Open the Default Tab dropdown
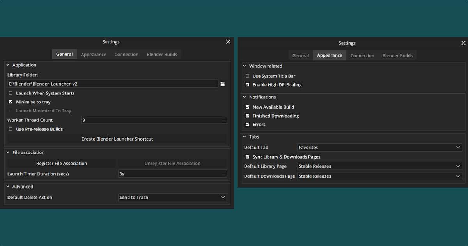This screenshot has width=468, height=246. [x=379, y=148]
